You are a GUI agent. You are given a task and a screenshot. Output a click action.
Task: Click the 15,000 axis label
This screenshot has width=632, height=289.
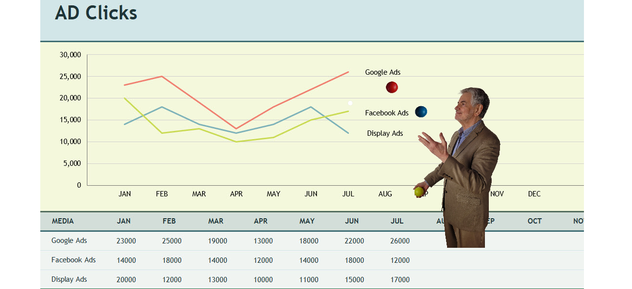(x=70, y=120)
